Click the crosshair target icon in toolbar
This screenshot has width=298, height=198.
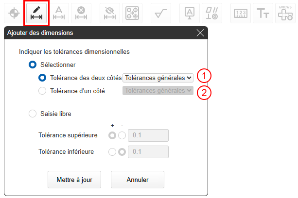coord(14,13)
